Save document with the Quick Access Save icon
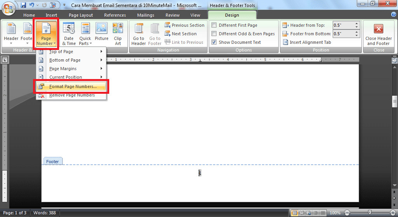398x217 pixels. pyautogui.click(x=23, y=5)
